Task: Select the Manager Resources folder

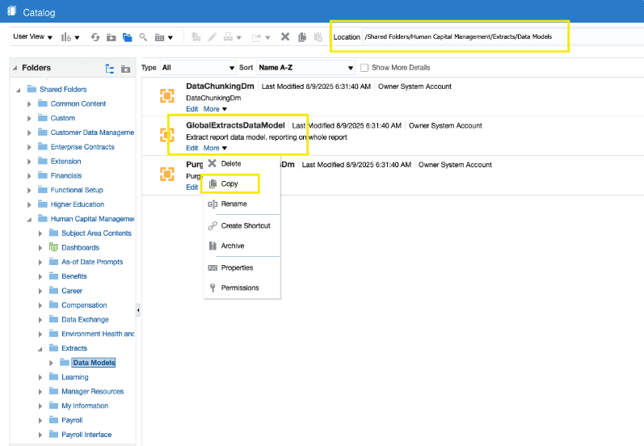Action: 92,391
